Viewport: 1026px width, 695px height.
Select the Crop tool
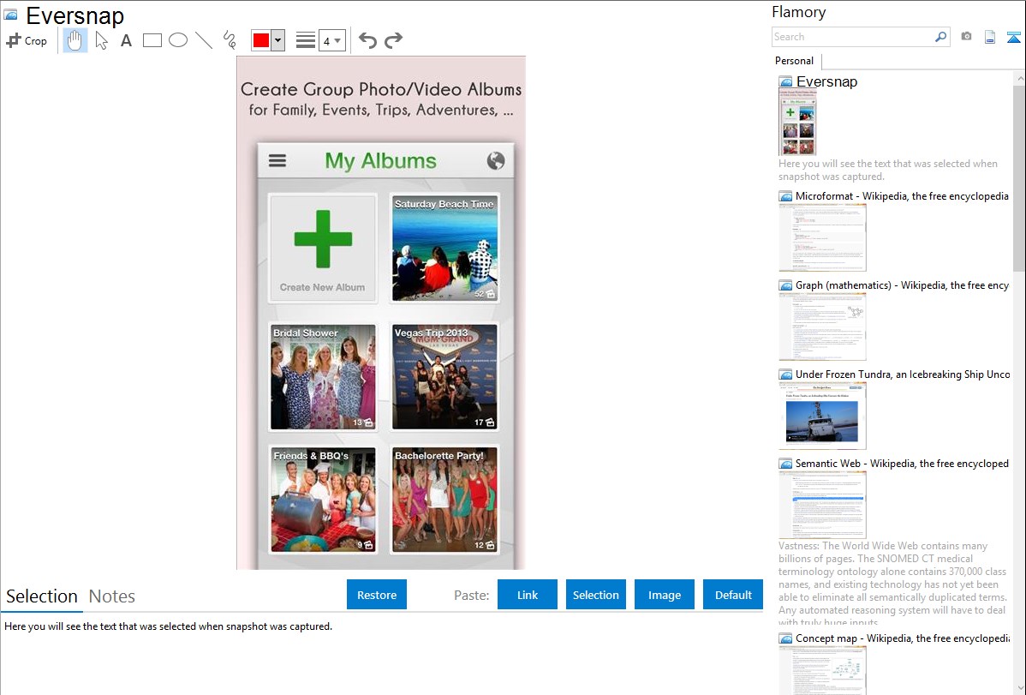tap(27, 40)
